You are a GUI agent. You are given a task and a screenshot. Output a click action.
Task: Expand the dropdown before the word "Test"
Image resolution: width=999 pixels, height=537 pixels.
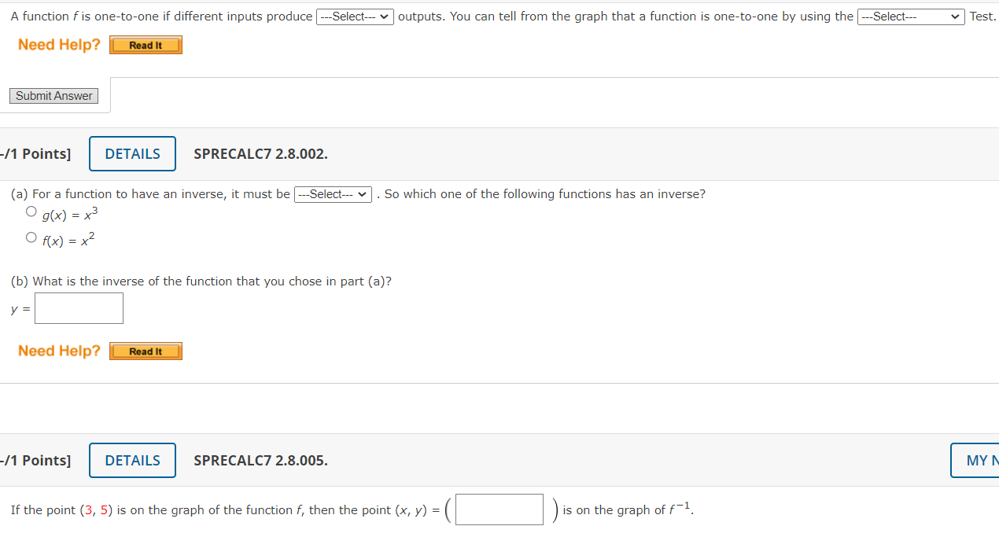(911, 17)
